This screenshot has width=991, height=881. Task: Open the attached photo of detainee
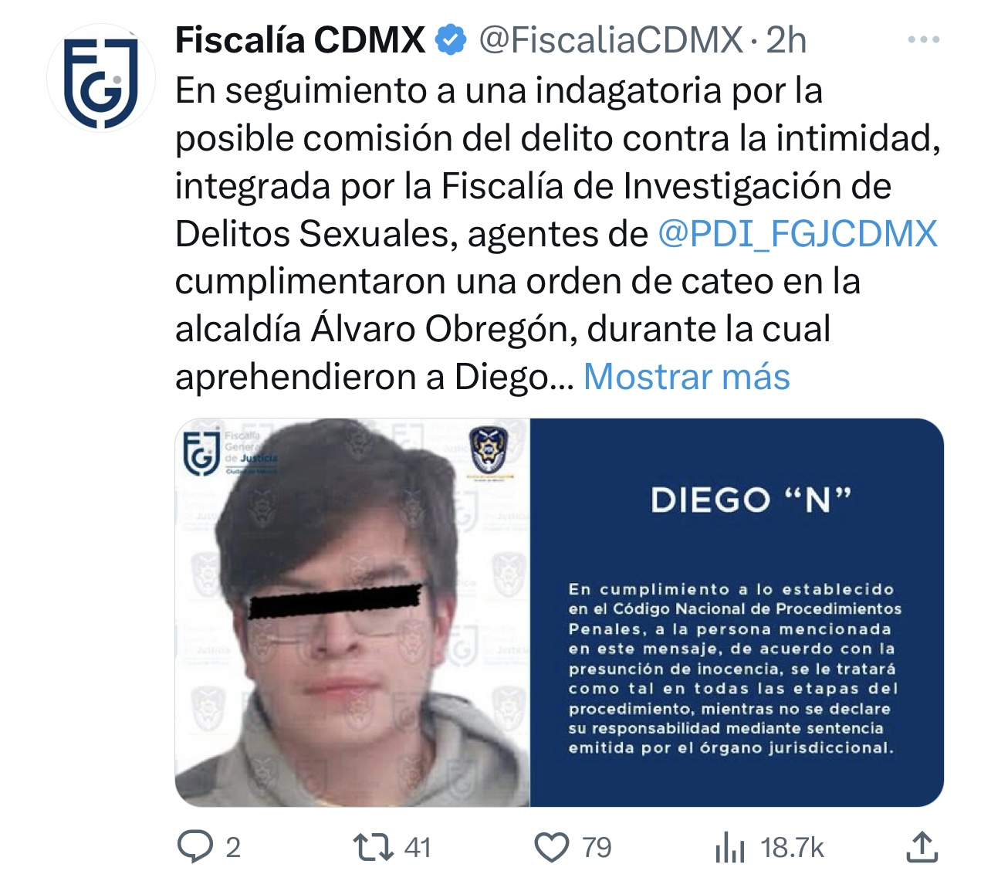(x=353, y=612)
